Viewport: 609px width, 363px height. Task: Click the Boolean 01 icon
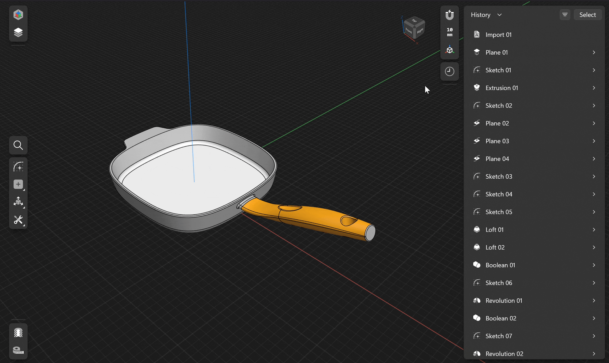pyautogui.click(x=477, y=265)
